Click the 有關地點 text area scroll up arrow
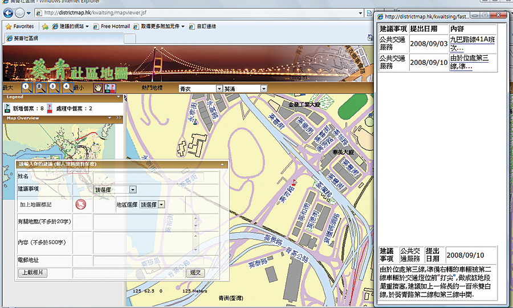This screenshot has width=513, height=308. 196,218
